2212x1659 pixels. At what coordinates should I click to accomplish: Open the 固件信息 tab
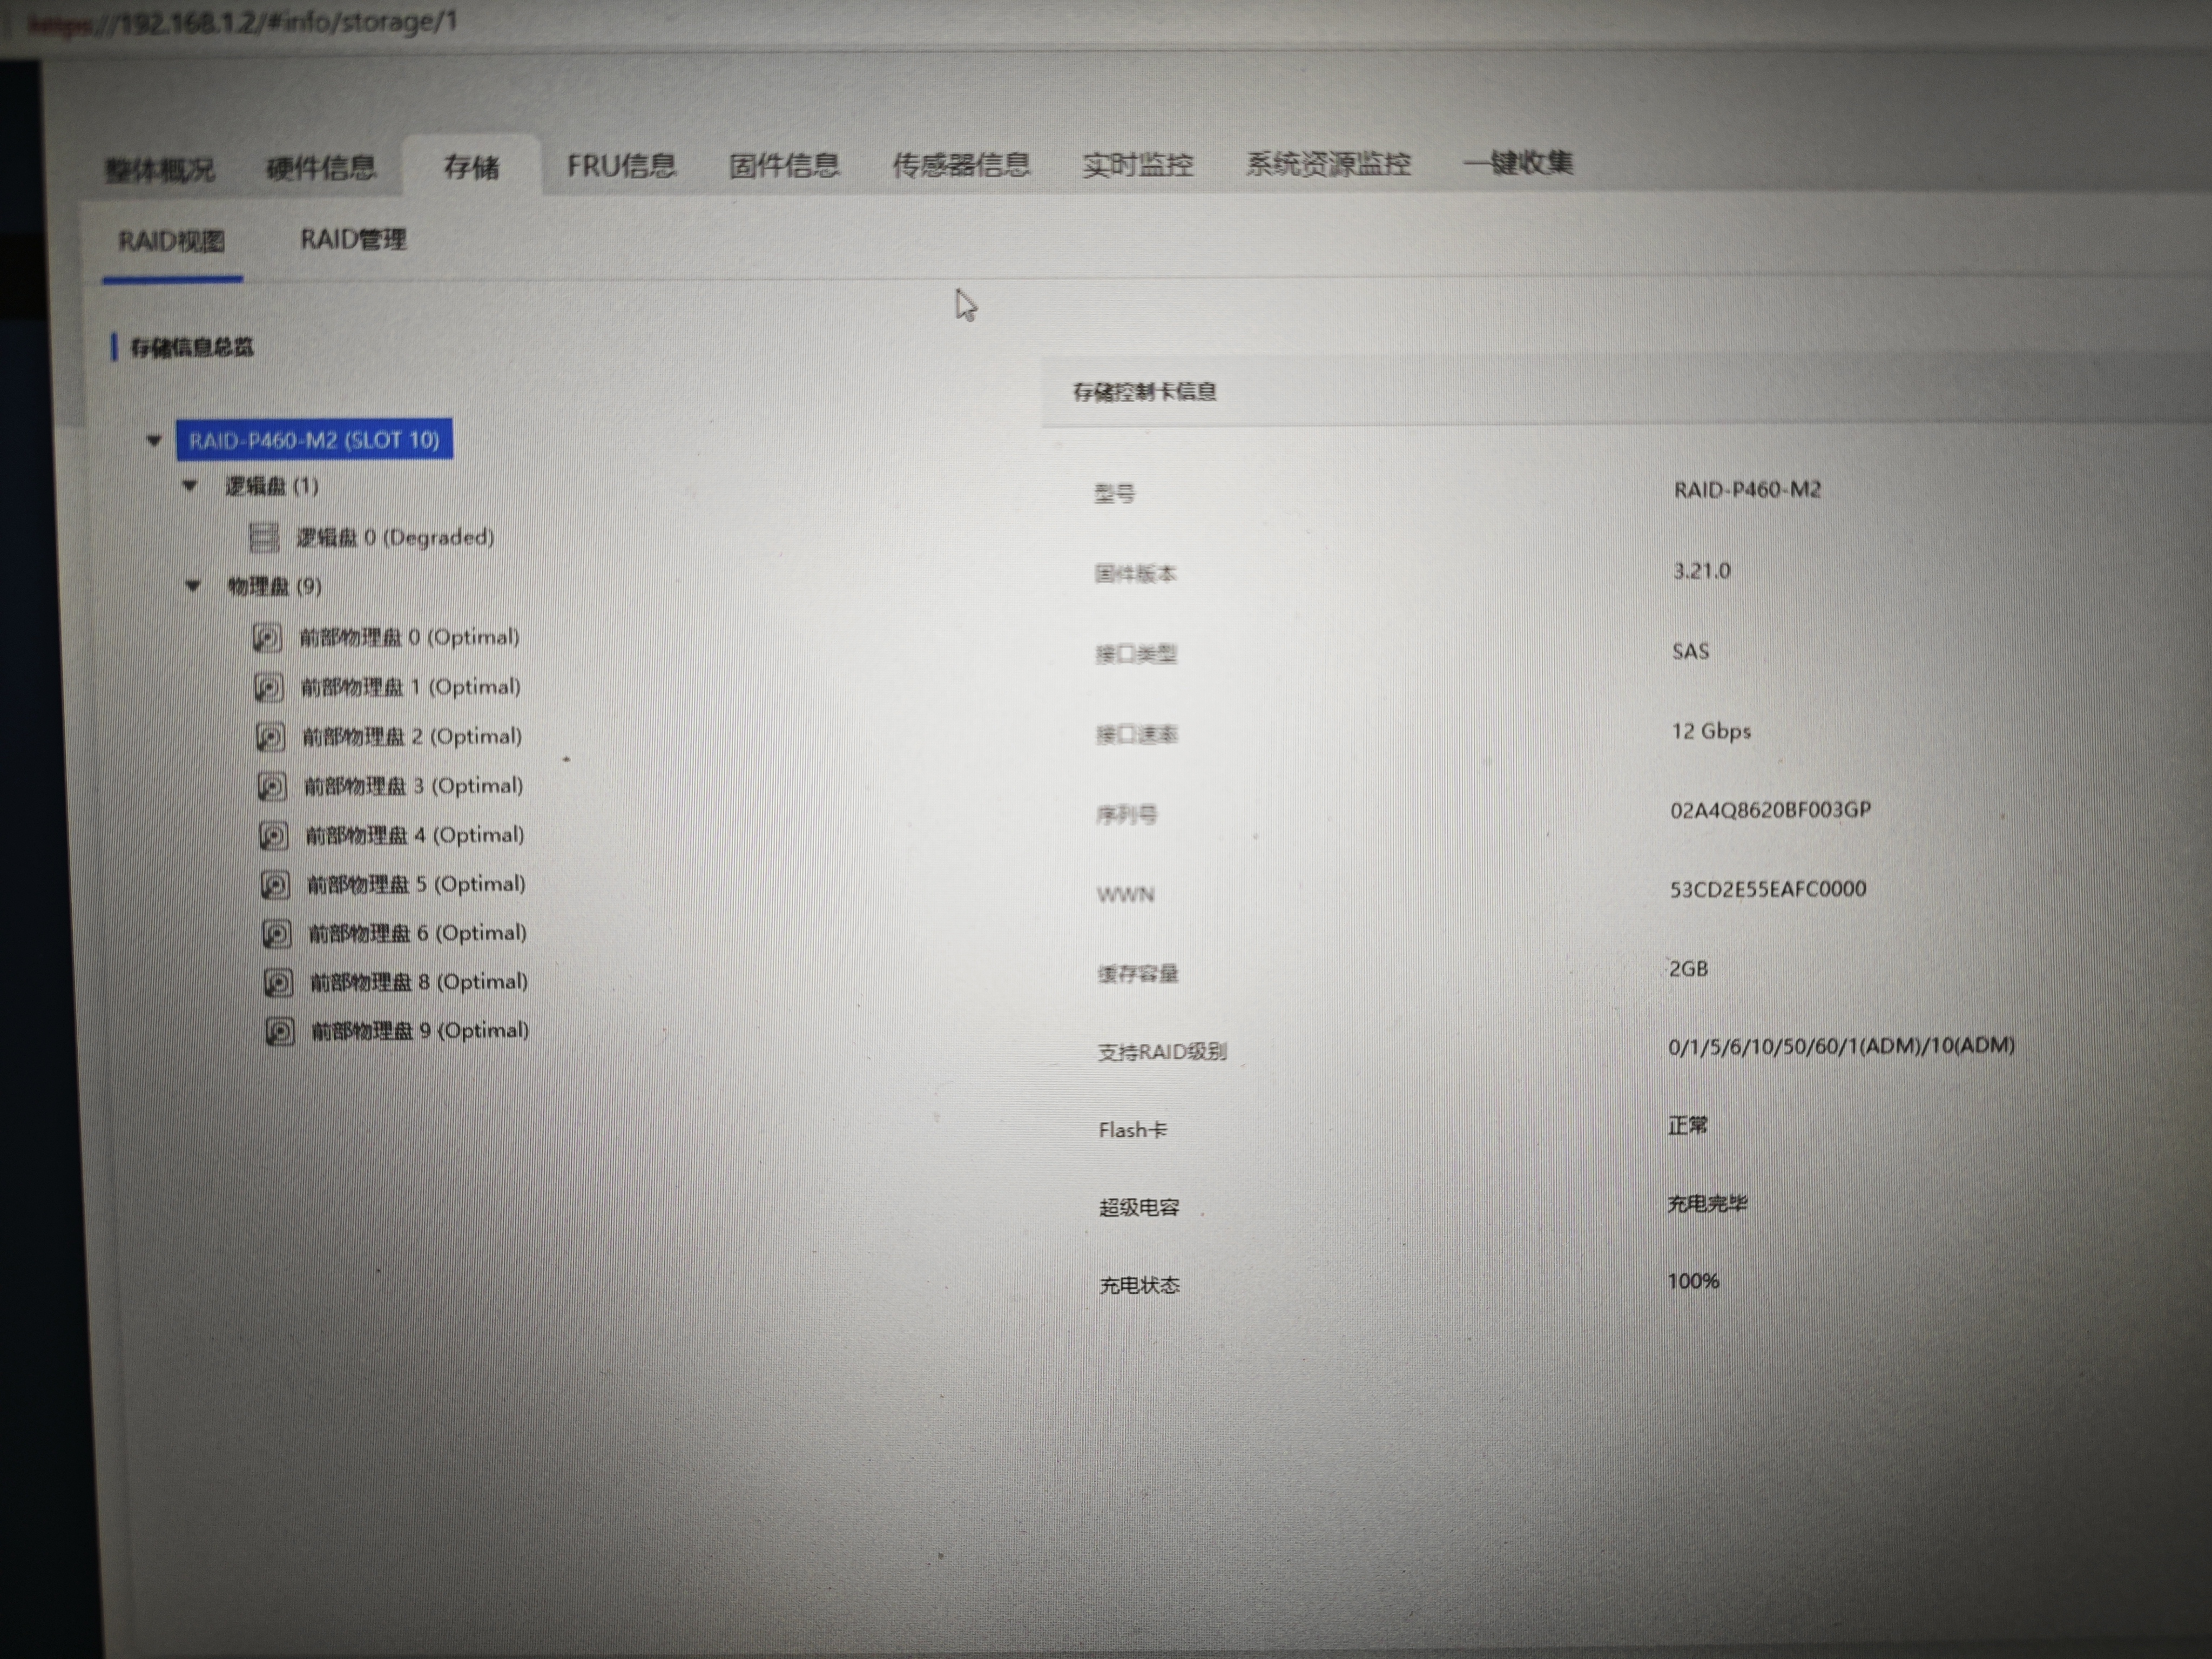[783, 165]
